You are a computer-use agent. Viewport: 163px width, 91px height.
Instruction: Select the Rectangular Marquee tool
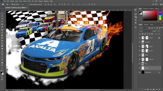(x=2, y=13)
